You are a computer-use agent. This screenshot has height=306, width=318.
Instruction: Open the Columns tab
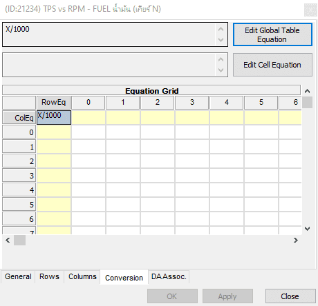point(82,276)
